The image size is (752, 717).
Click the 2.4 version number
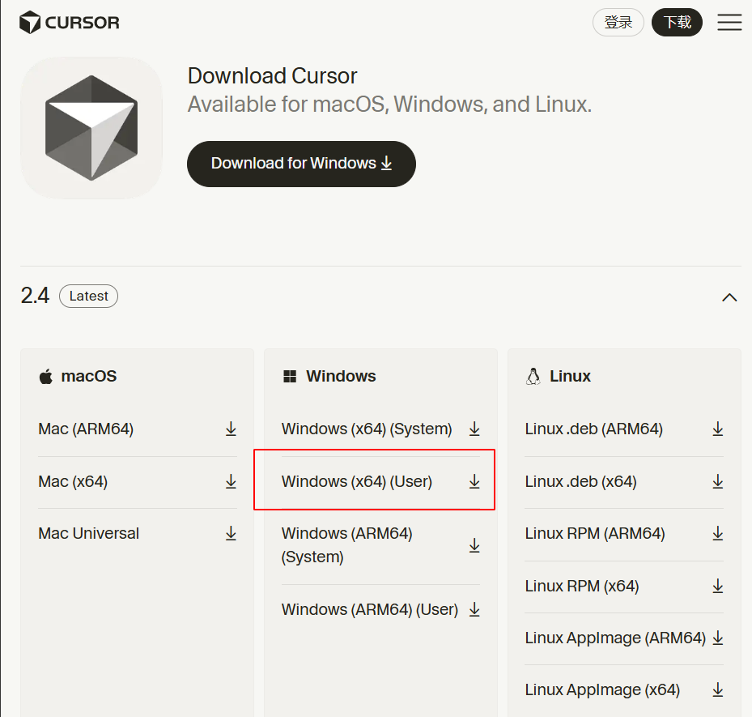(x=35, y=296)
